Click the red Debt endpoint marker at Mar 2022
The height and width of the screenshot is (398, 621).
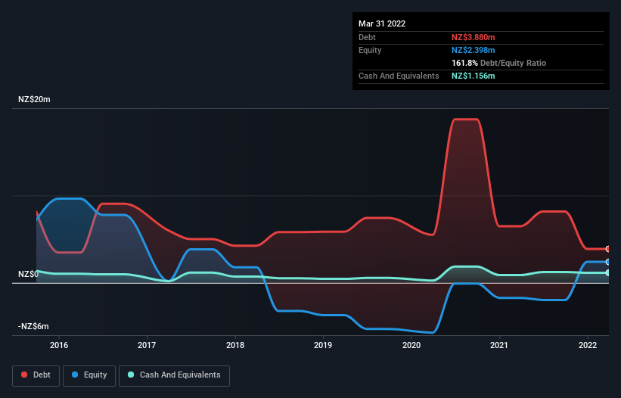[x=608, y=249]
